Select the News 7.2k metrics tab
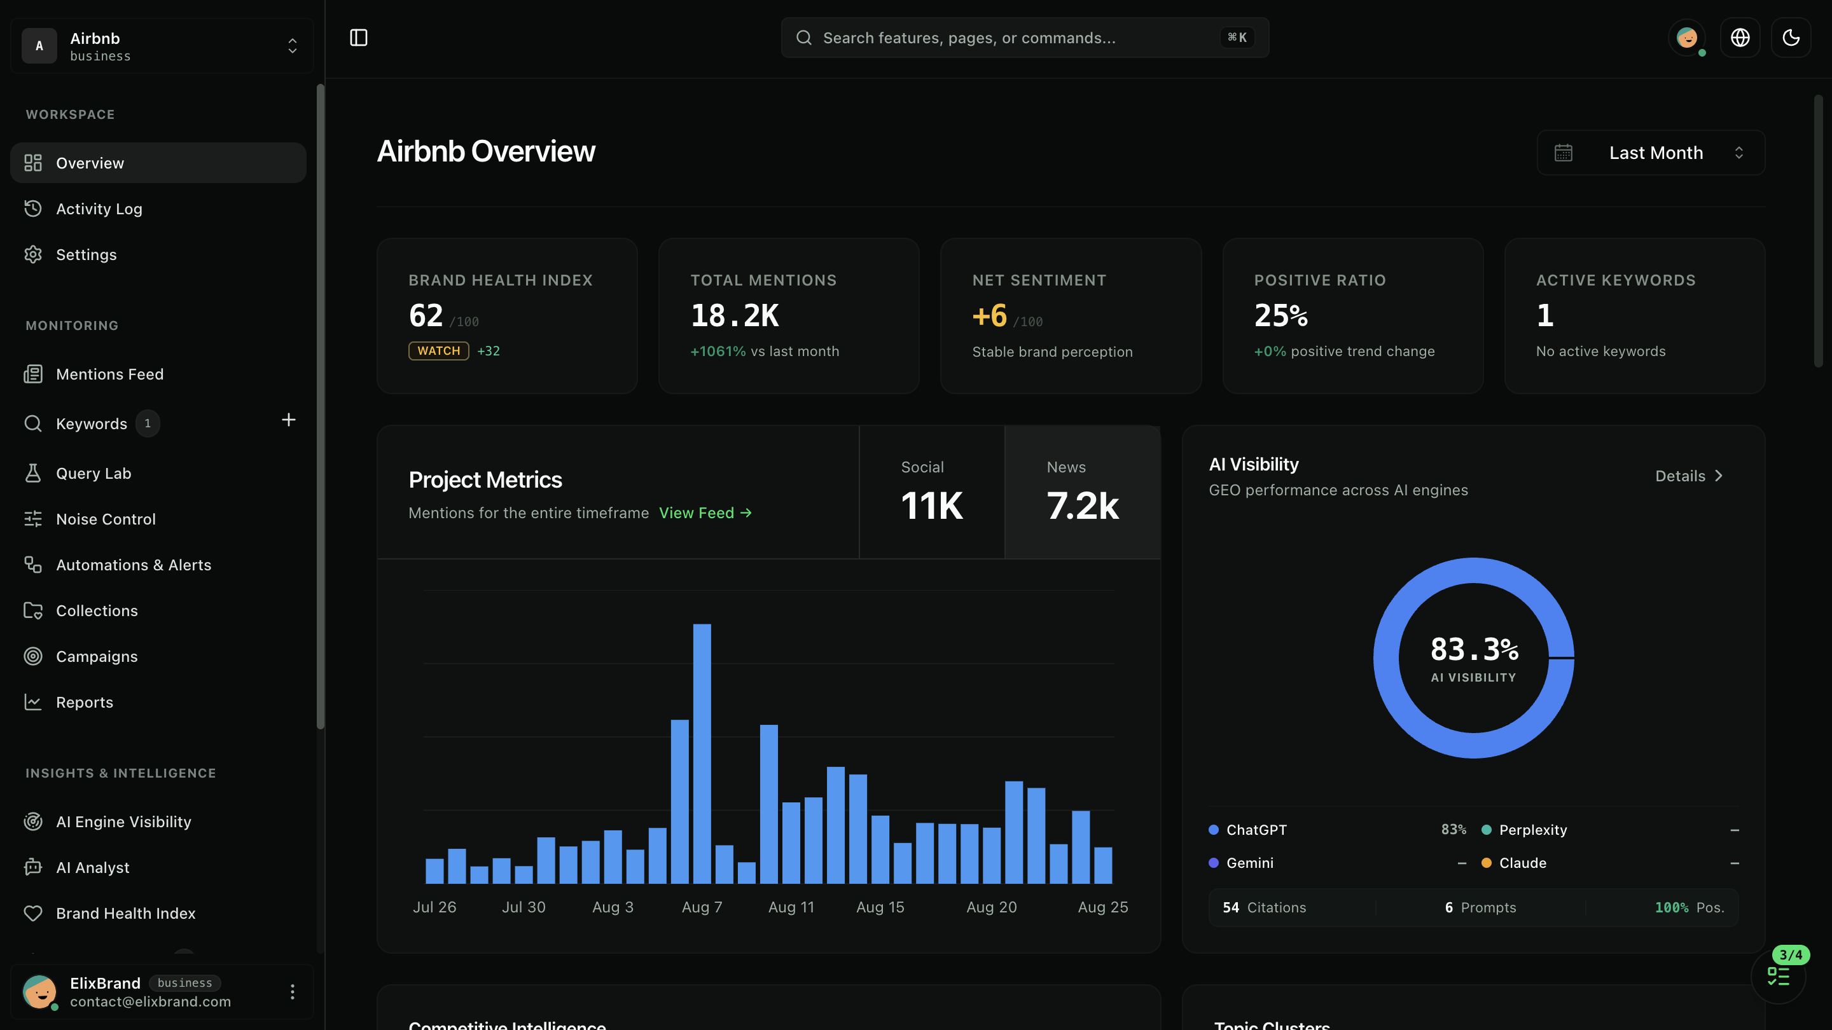Image resolution: width=1832 pixels, height=1030 pixels. click(1083, 492)
